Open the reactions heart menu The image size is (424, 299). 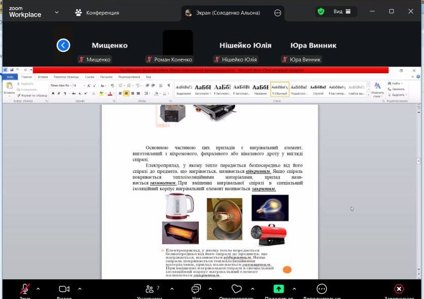tap(236, 289)
